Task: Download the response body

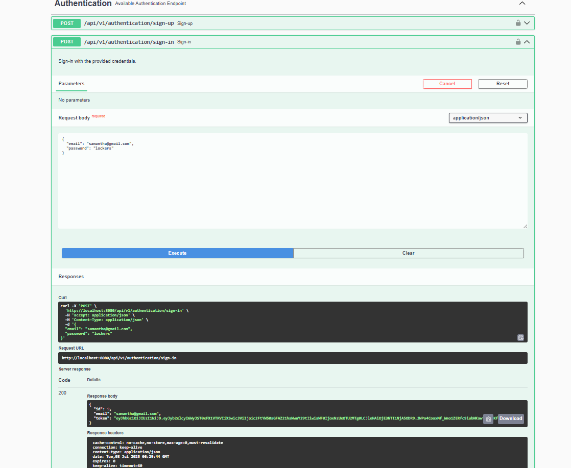Action: pyautogui.click(x=511, y=418)
